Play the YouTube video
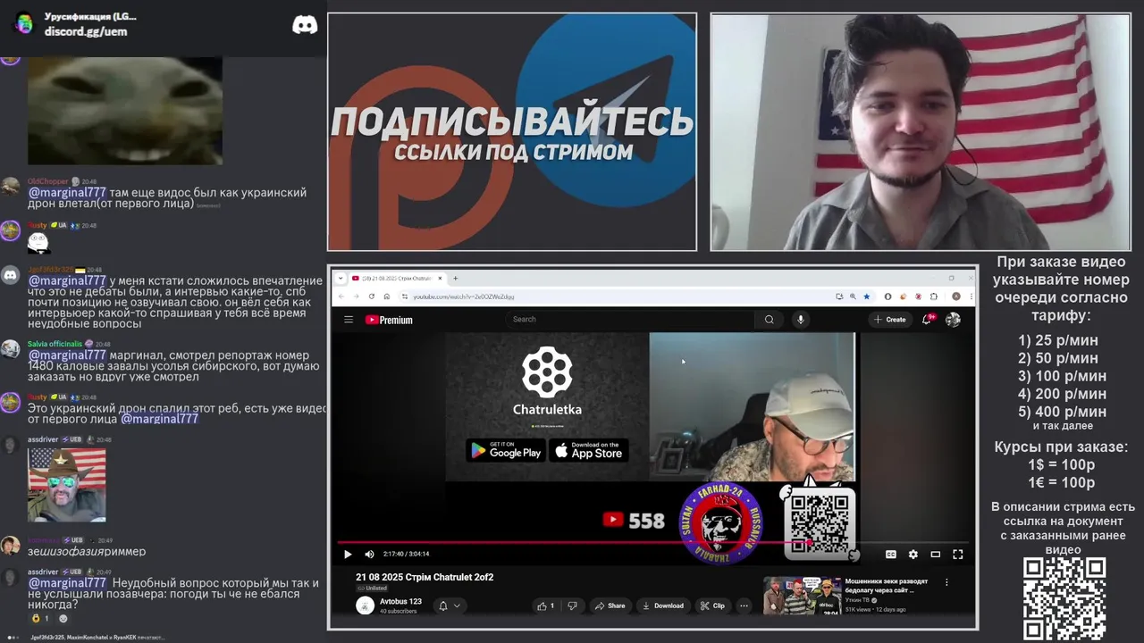The image size is (1144, 643). (348, 554)
